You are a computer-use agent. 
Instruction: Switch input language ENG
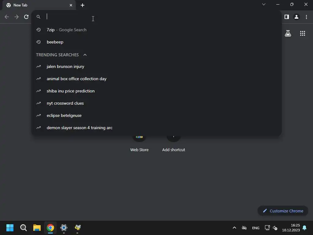(256, 228)
